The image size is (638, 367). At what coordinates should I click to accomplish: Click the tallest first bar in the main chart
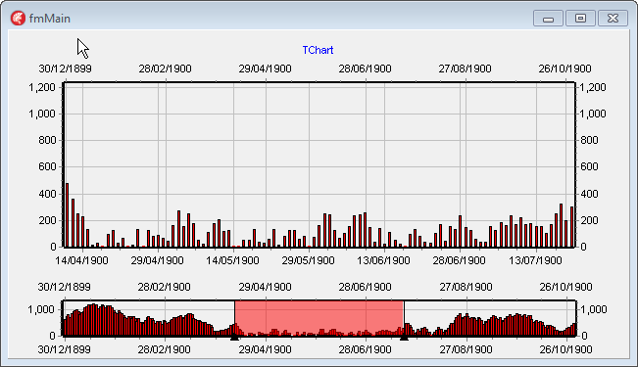(68, 215)
